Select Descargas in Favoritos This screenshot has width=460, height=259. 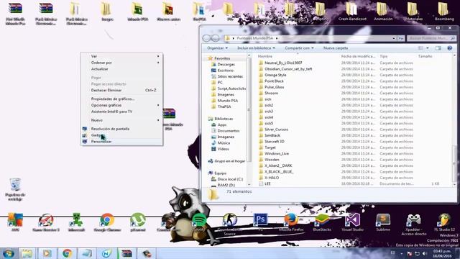click(226, 64)
